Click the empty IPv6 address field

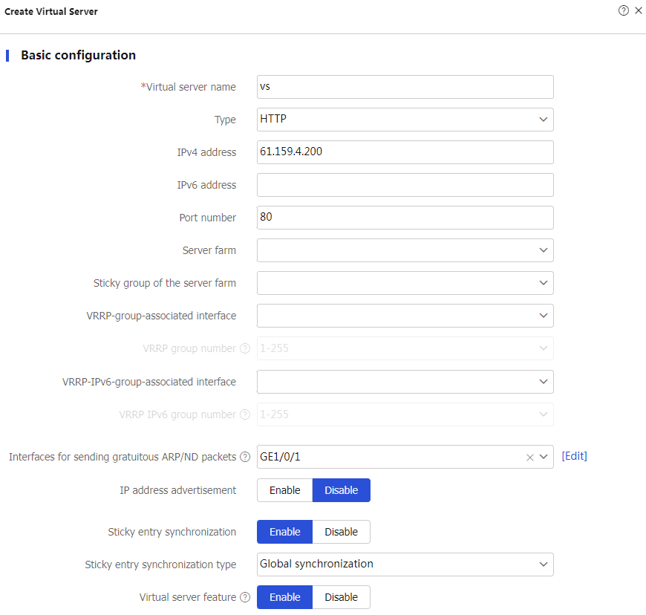[405, 185]
